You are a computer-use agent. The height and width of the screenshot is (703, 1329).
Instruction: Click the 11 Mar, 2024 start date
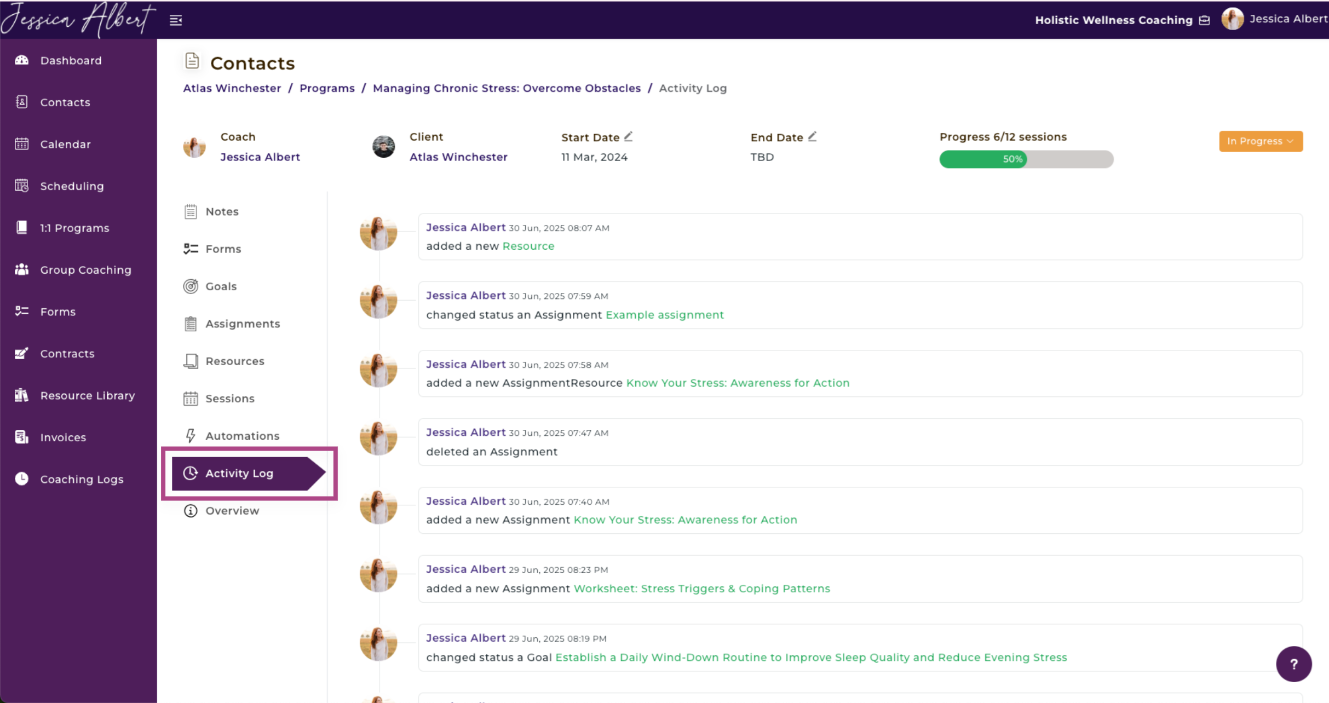[594, 157]
